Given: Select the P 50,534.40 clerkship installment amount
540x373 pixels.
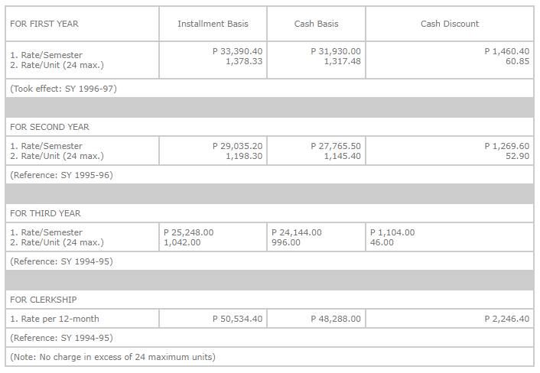Looking at the screenshot, I should (x=237, y=319).
